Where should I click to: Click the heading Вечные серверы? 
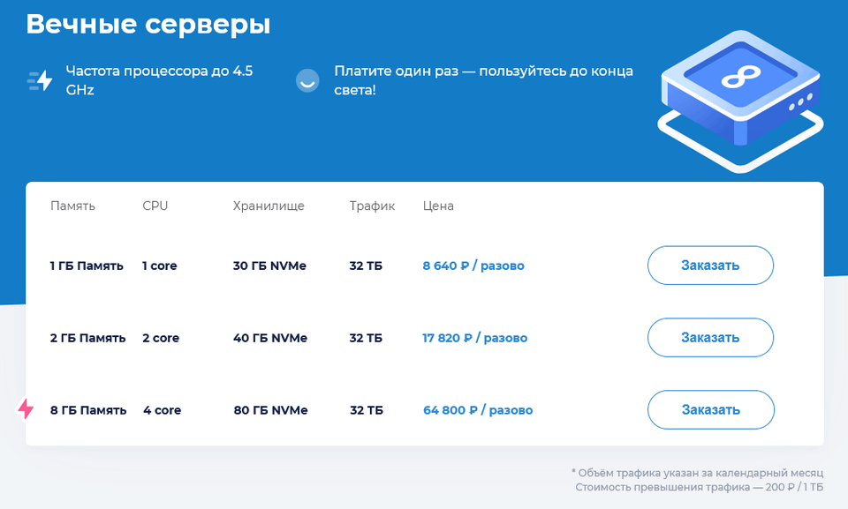(x=148, y=24)
